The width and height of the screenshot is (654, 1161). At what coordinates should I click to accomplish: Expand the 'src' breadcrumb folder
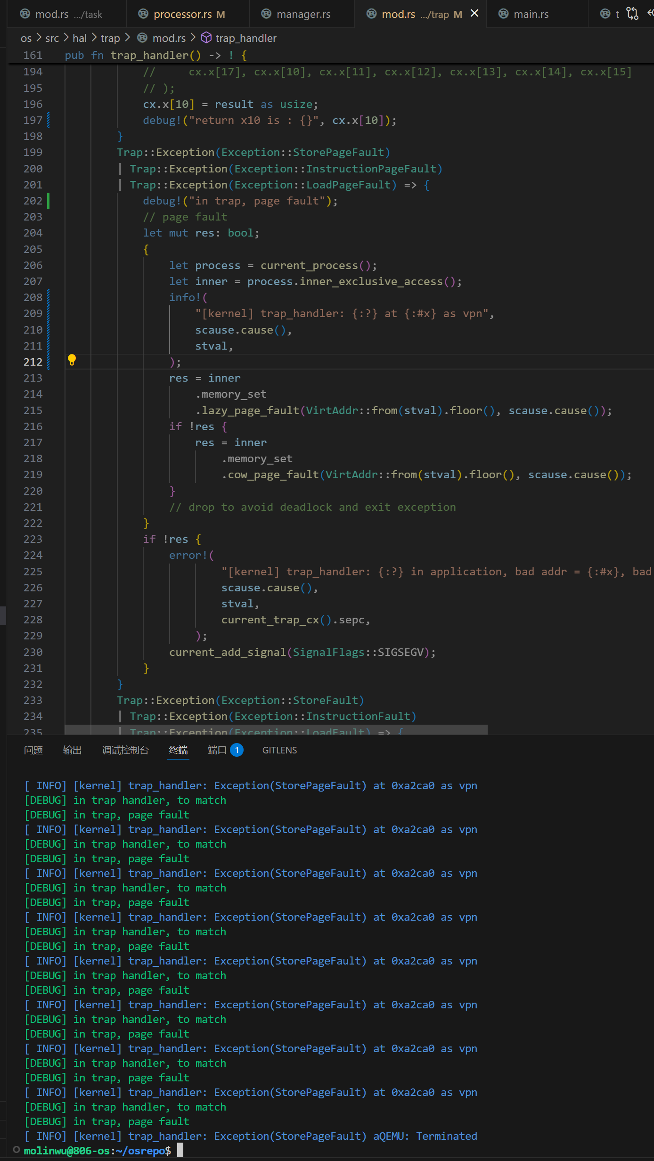52,38
